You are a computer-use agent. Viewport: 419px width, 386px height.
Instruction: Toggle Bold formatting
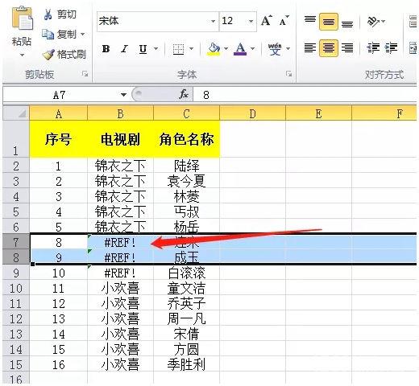pyautogui.click(x=106, y=49)
